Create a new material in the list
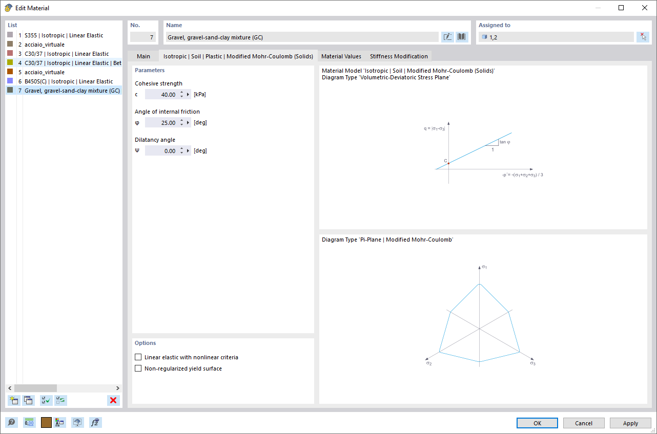Screen dimensions: 657x434 tap(14, 400)
